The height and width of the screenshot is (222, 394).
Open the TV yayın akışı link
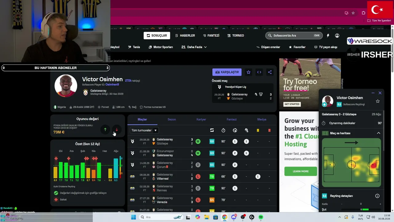[326, 47]
